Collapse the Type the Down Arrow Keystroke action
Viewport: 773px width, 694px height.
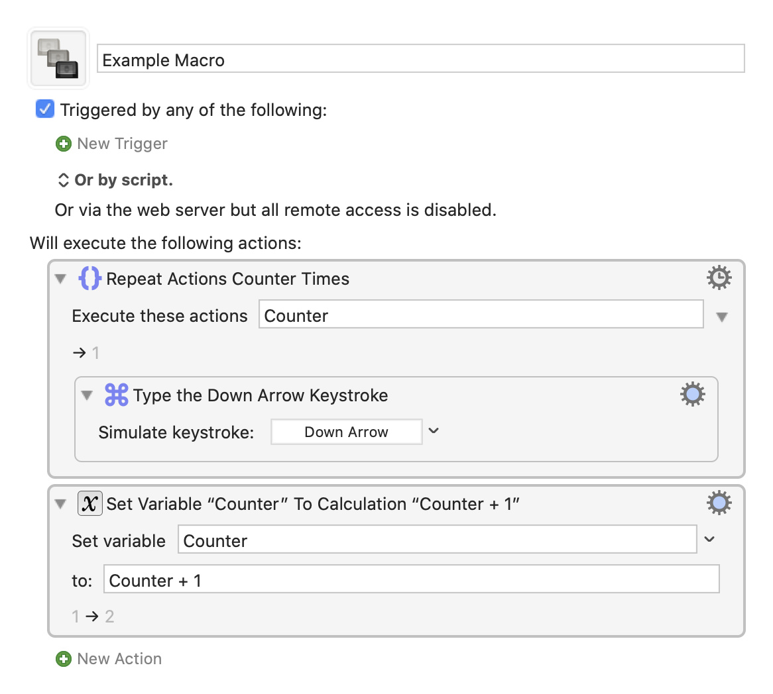88,395
